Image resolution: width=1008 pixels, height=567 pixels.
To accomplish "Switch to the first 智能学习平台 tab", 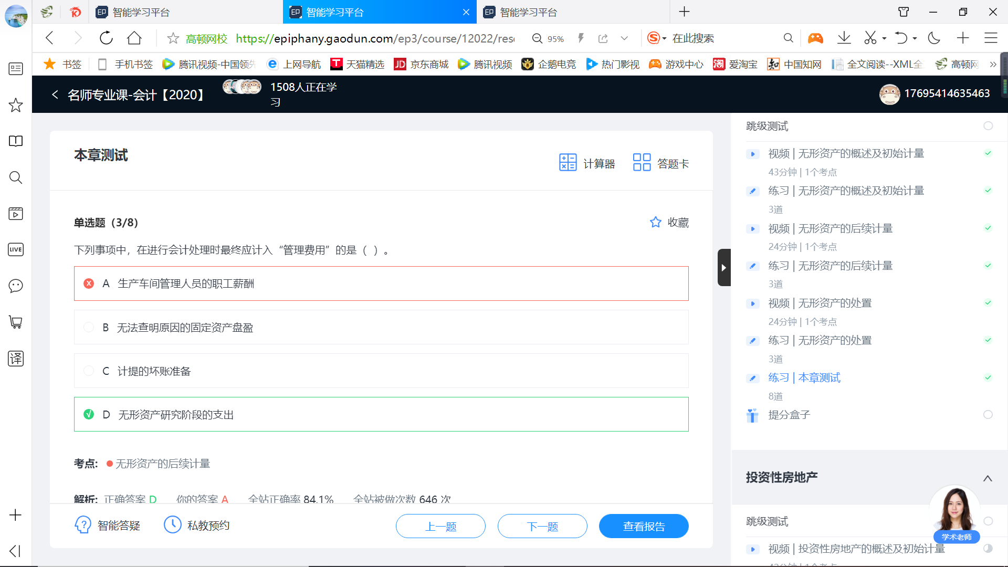I will click(141, 12).
